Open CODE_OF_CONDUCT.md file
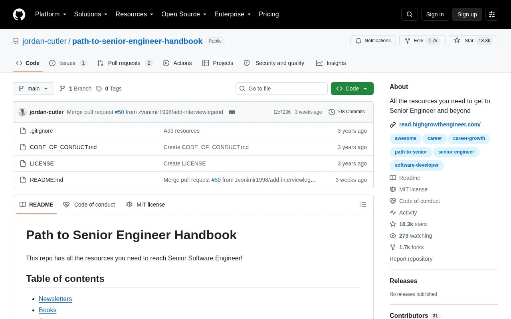511x319 pixels. pyautogui.click(x=63, y=147)
